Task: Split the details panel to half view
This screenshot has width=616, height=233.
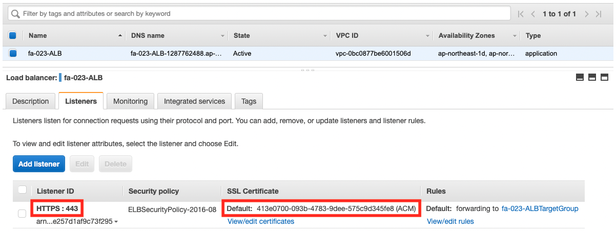Action: pyautogui.click(x=592, y=78)
